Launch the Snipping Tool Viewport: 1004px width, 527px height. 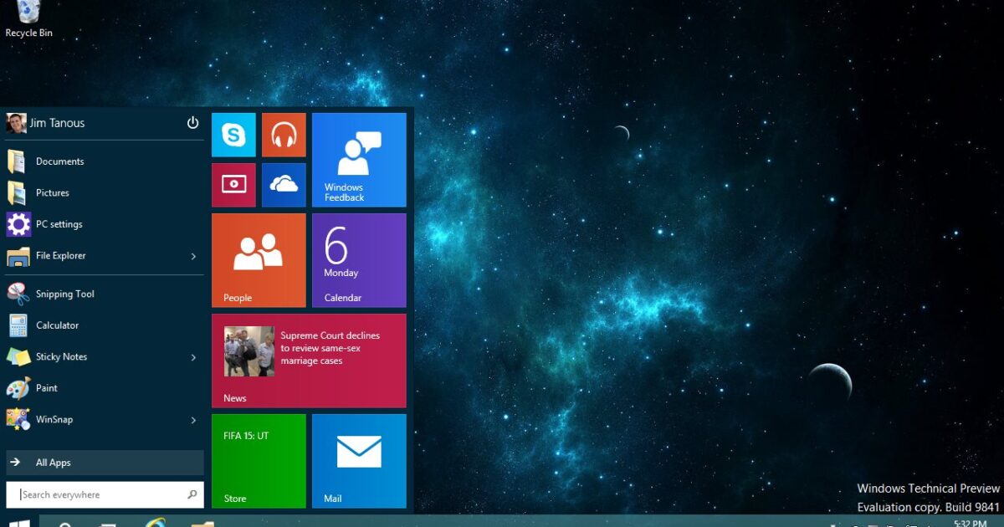pos(105,294)
